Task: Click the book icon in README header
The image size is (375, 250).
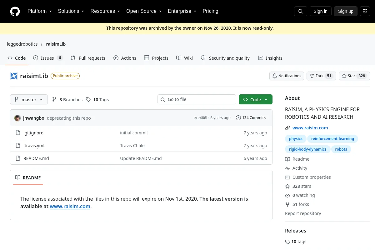Action: click(18, 178)
